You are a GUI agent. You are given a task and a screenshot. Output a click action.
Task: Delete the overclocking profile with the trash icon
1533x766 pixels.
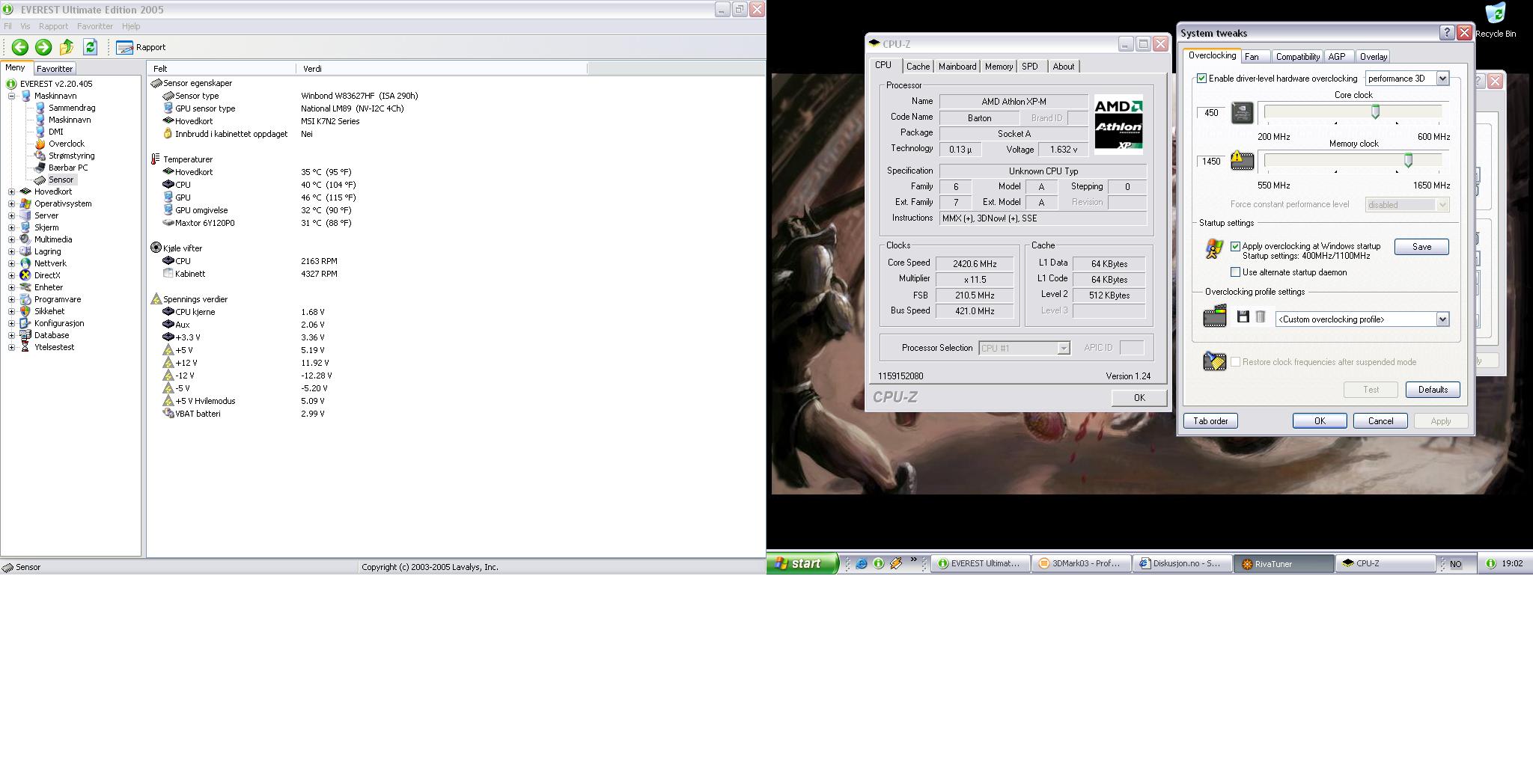[1261, 317]
